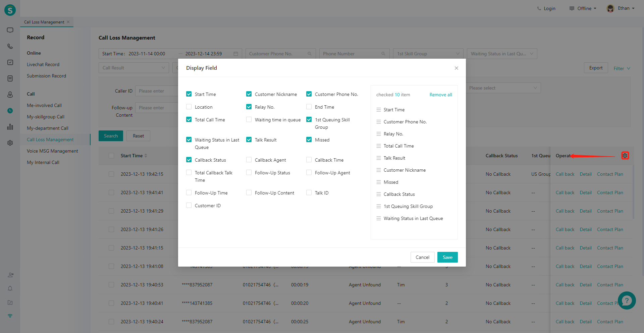
Task: Open the Call Result dropdown
Action: tap(133, 68)
